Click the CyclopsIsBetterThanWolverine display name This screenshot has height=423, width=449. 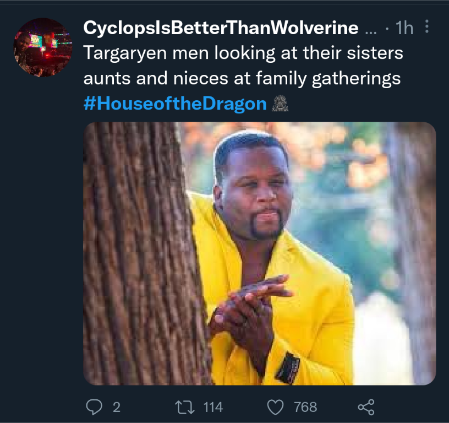221,28
